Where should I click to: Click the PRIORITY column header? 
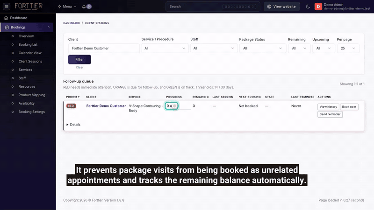click(x=73, y=97)
